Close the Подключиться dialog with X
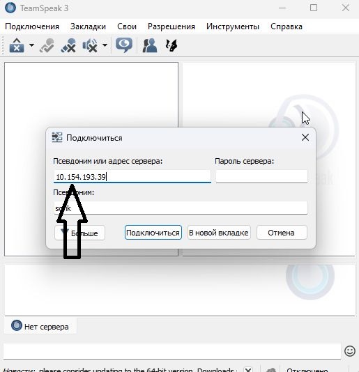 point(305,137)
